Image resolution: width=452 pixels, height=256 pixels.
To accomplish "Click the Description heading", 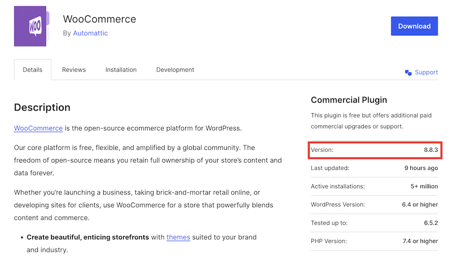I will [42, 107].
